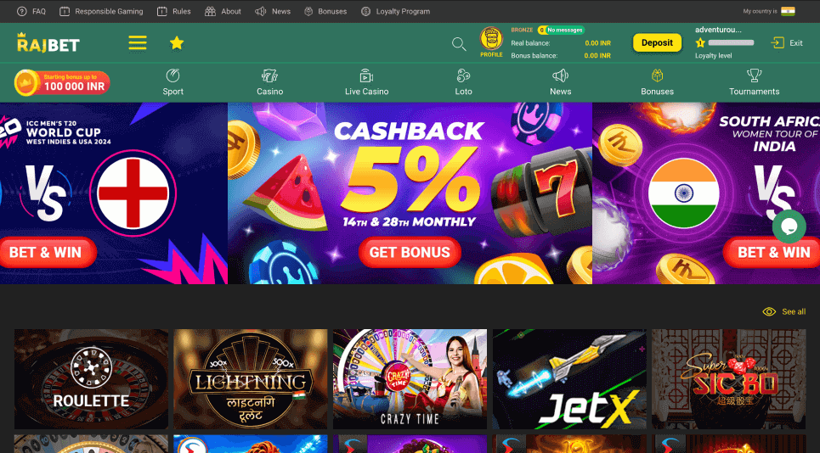
Task: Click Get Bonus on cashback banner
Action: 410,252
